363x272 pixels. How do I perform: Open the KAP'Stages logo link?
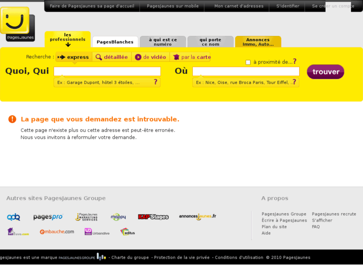[153, 217]
